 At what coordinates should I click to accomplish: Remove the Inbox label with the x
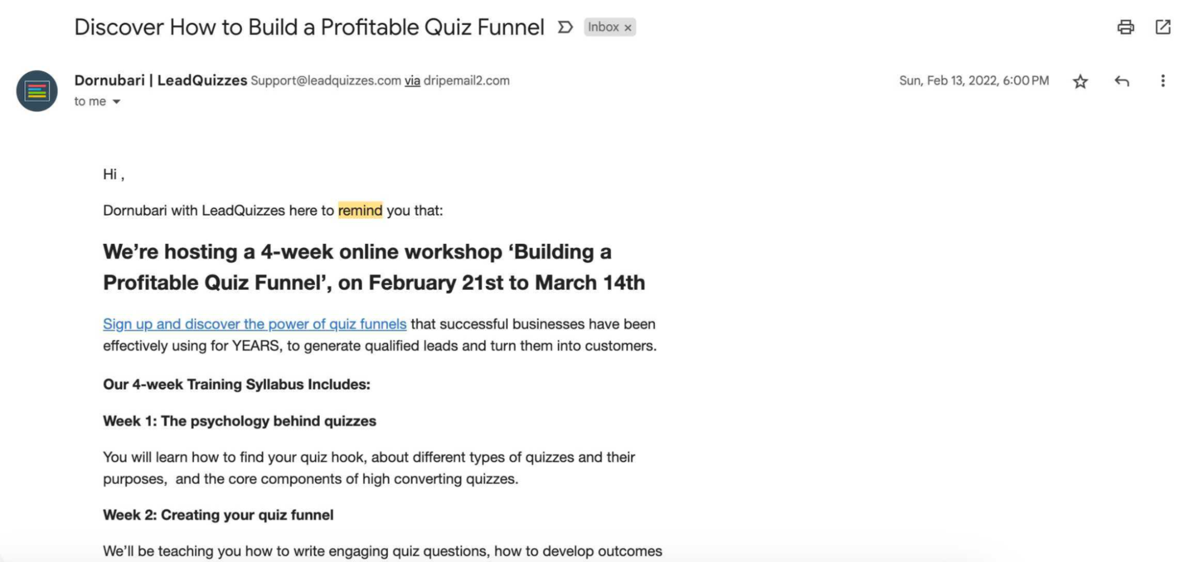(628, 28)
